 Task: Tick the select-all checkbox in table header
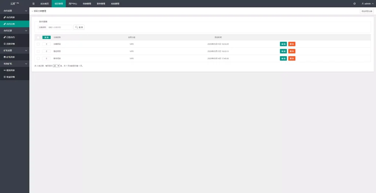pyautogui.click(x=38, y=37)
